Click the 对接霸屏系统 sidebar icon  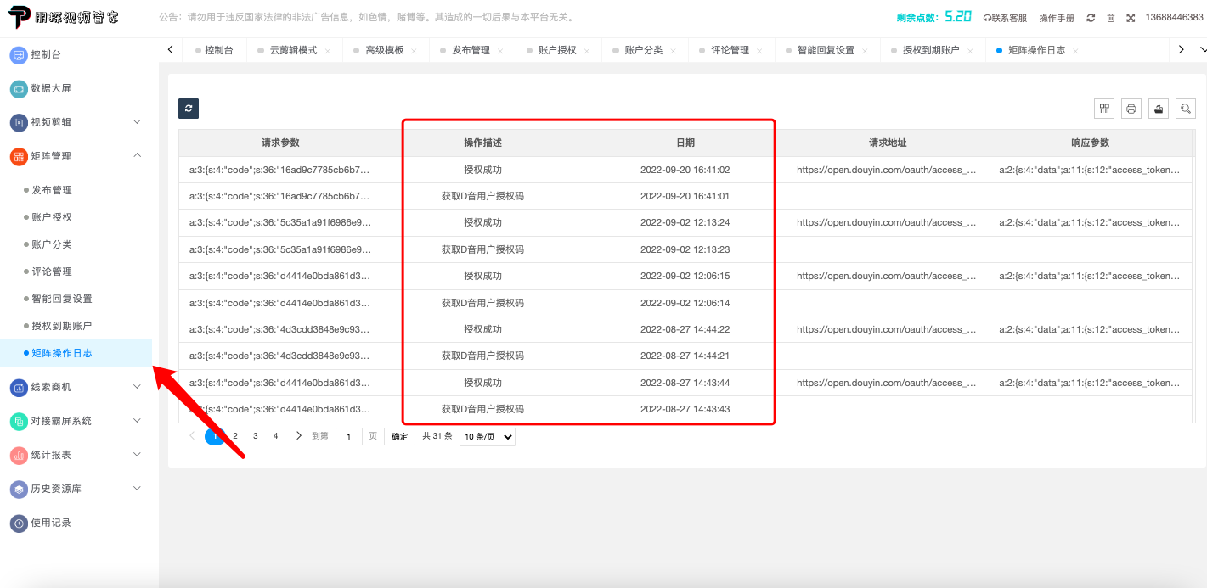coord(19,422)
